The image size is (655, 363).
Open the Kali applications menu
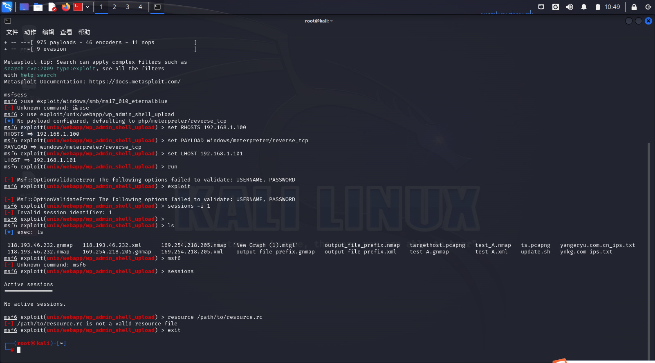[x=7, y=7]
